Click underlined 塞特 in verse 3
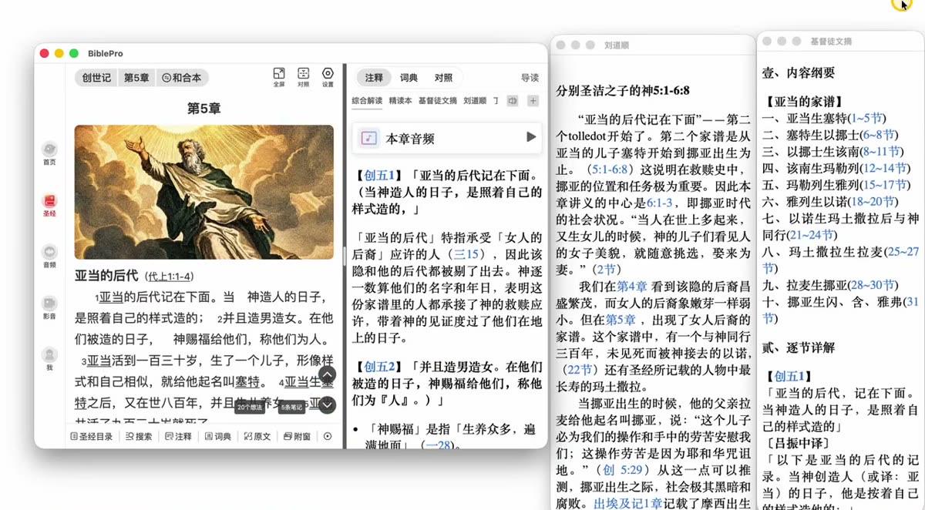Screen dimensions: 925x510 tap(247, 382)
